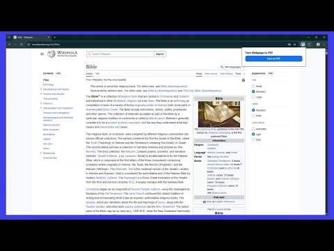Expand Content and themes section
The width and height of the screenshot is (334, 251).
pyautogui.click(x=41, y=93)
